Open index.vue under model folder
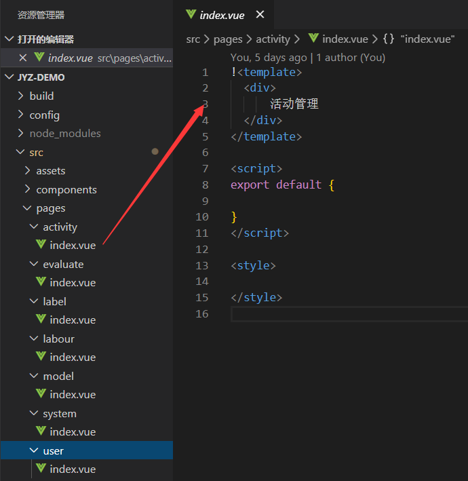 click(x=73, y=394)
